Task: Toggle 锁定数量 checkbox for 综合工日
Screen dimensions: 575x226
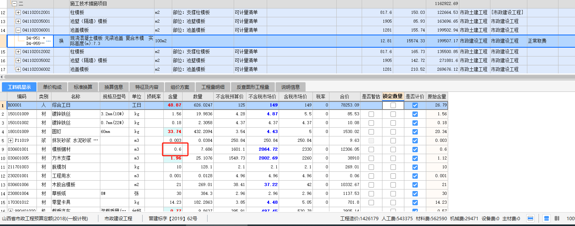Action: coord(393,105)
